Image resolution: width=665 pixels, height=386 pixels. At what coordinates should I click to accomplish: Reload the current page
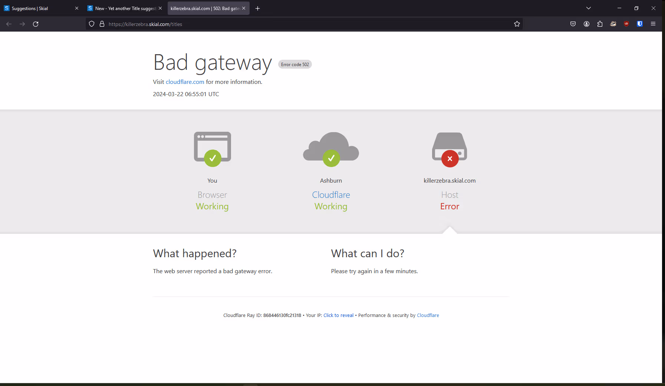point(36,24)
